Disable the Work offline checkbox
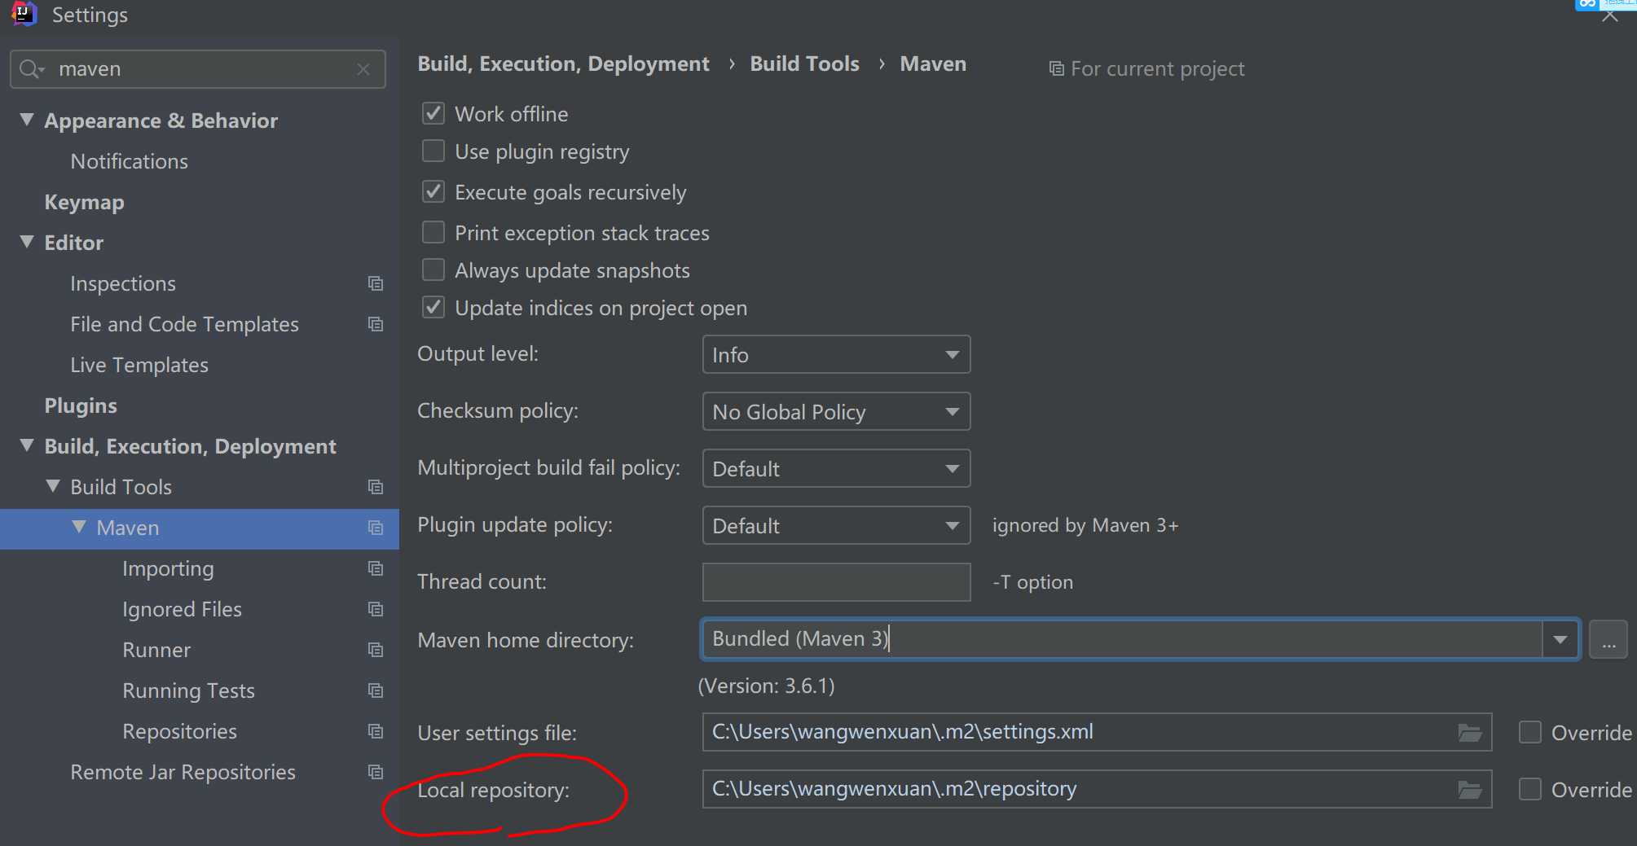This screenshot has width=1637, height=846. coord(433,113)
